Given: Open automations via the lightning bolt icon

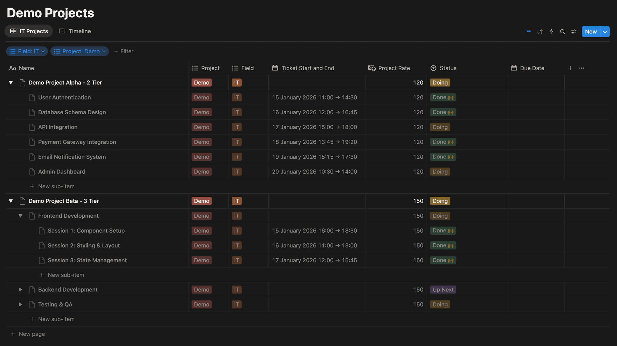Looking at the screenshot, I should click(551, 31).
